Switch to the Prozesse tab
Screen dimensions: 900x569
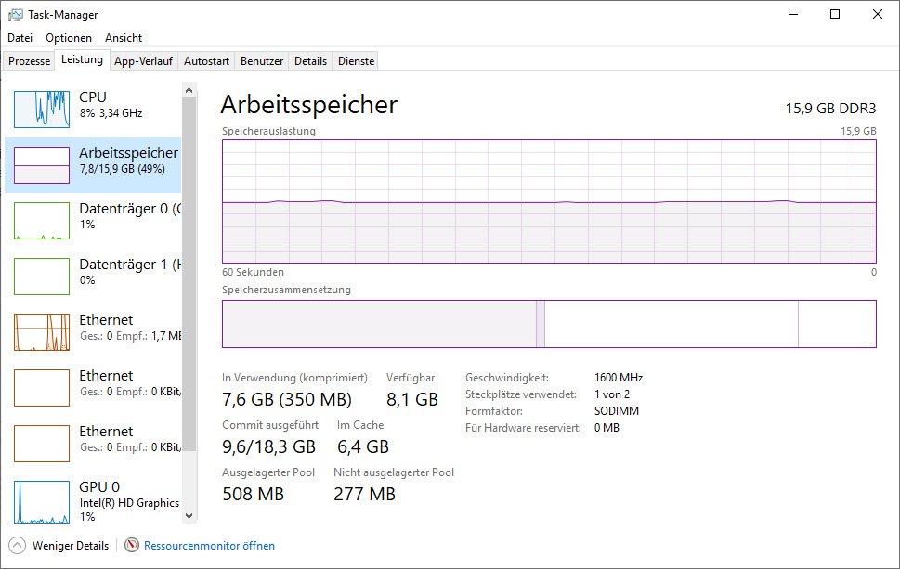(x=29, y=61)
